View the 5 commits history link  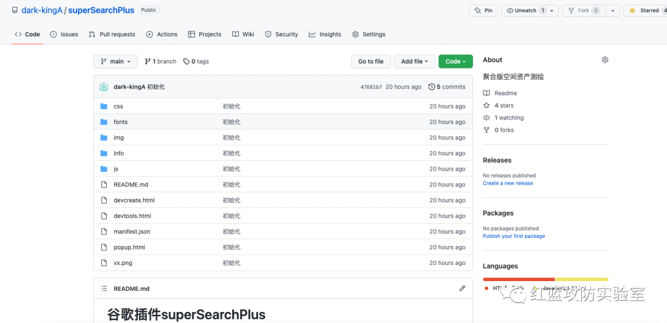click(x=447, y=86)
